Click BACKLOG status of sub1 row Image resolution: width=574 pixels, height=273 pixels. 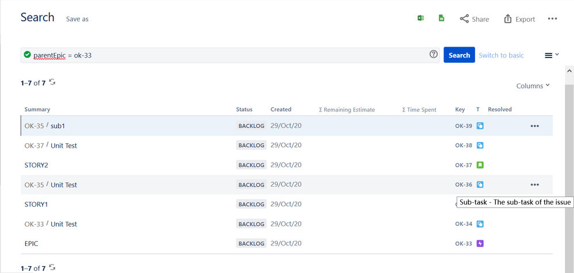[x=252, y=126]
